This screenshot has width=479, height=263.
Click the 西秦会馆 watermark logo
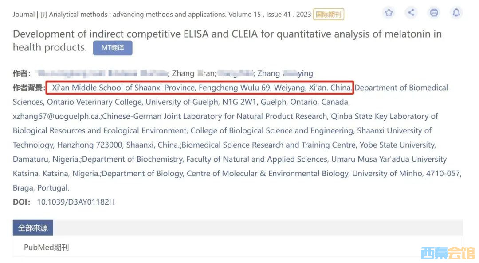pyautogui.click(x=448, y=253)
